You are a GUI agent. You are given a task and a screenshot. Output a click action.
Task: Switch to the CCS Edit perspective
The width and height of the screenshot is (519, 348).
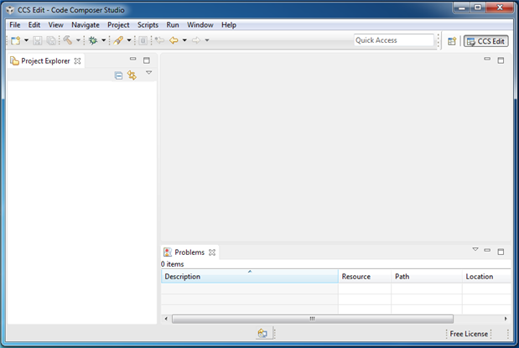pyautogui.click(x=486, y=40)
